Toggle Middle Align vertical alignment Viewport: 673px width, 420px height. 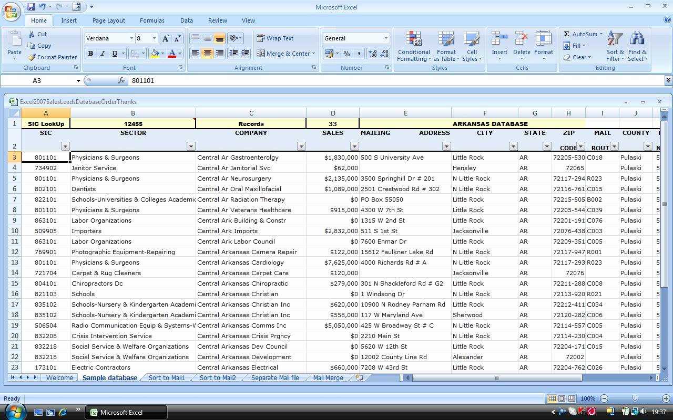coord(207,38)
